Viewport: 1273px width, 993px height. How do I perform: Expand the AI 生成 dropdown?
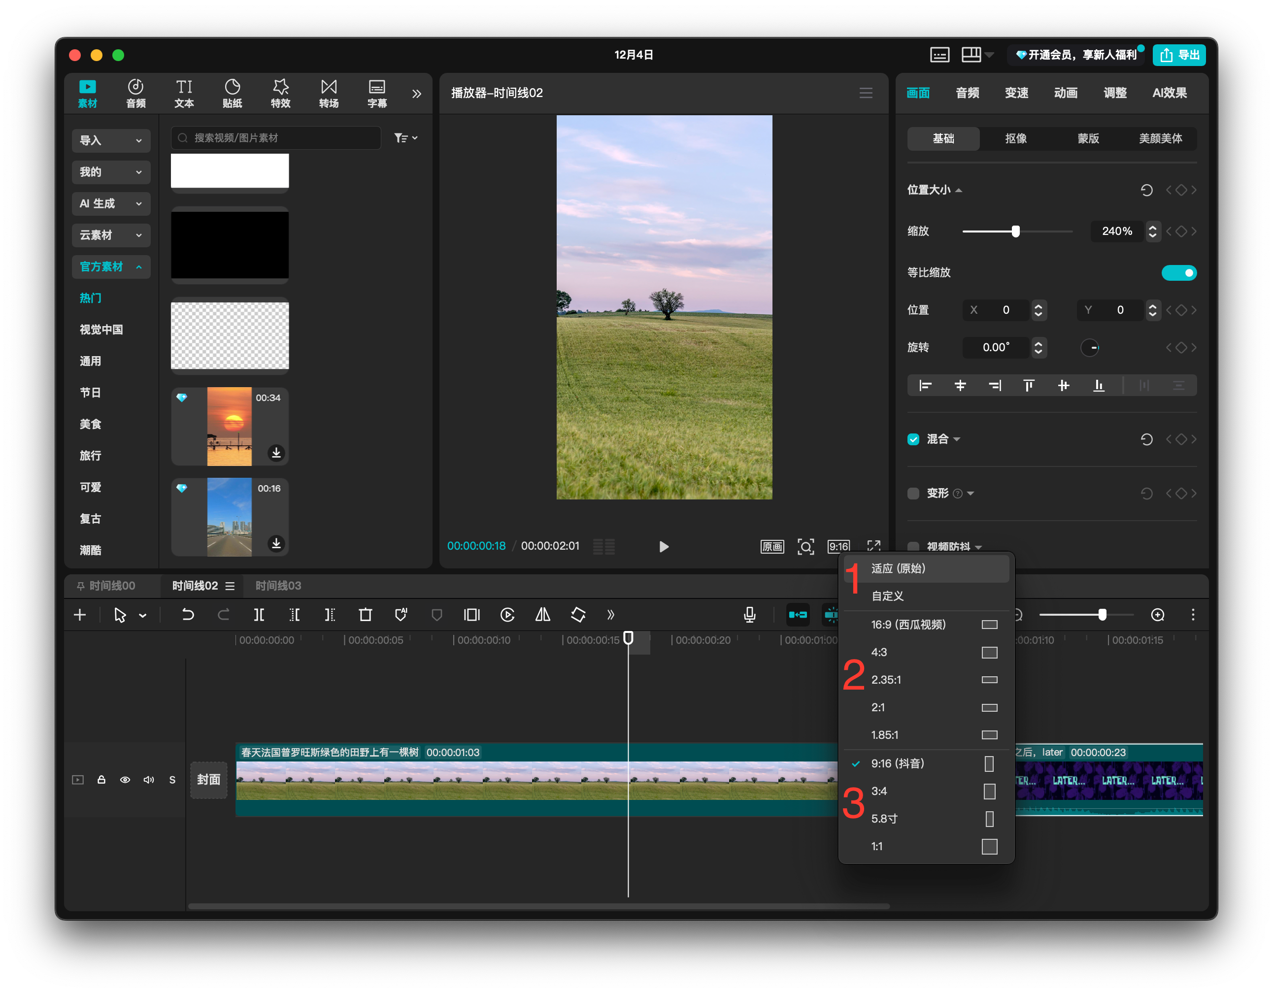pos(111,203)
